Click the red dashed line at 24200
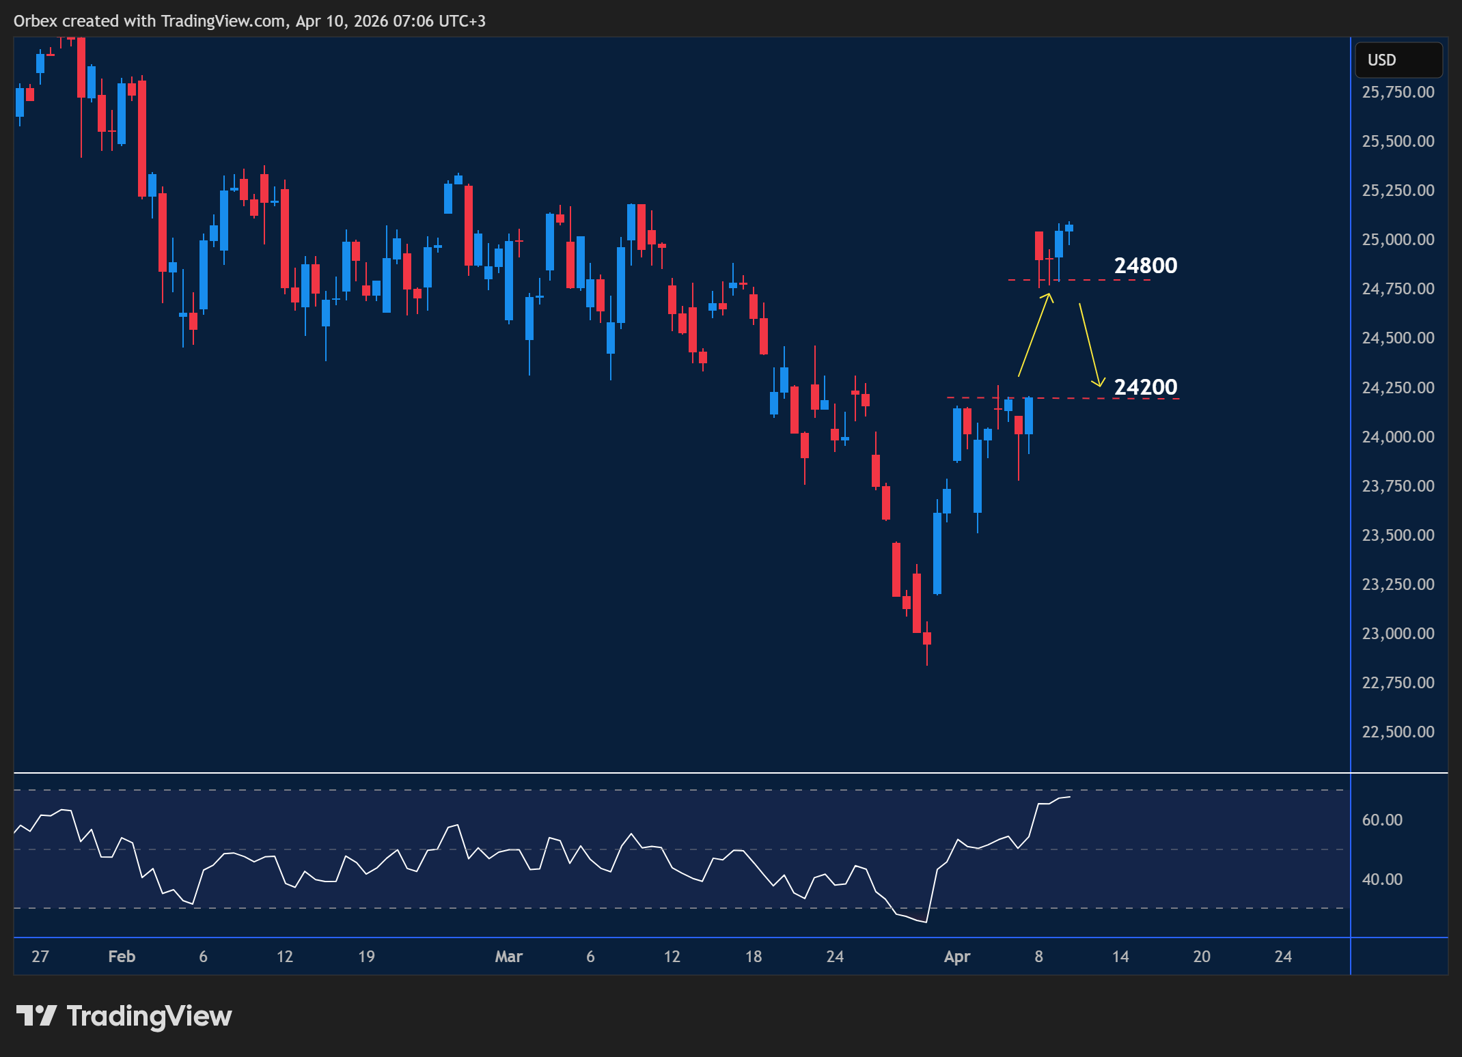This screenshot has height=1057, width=1462. [x=1093, y=397]
